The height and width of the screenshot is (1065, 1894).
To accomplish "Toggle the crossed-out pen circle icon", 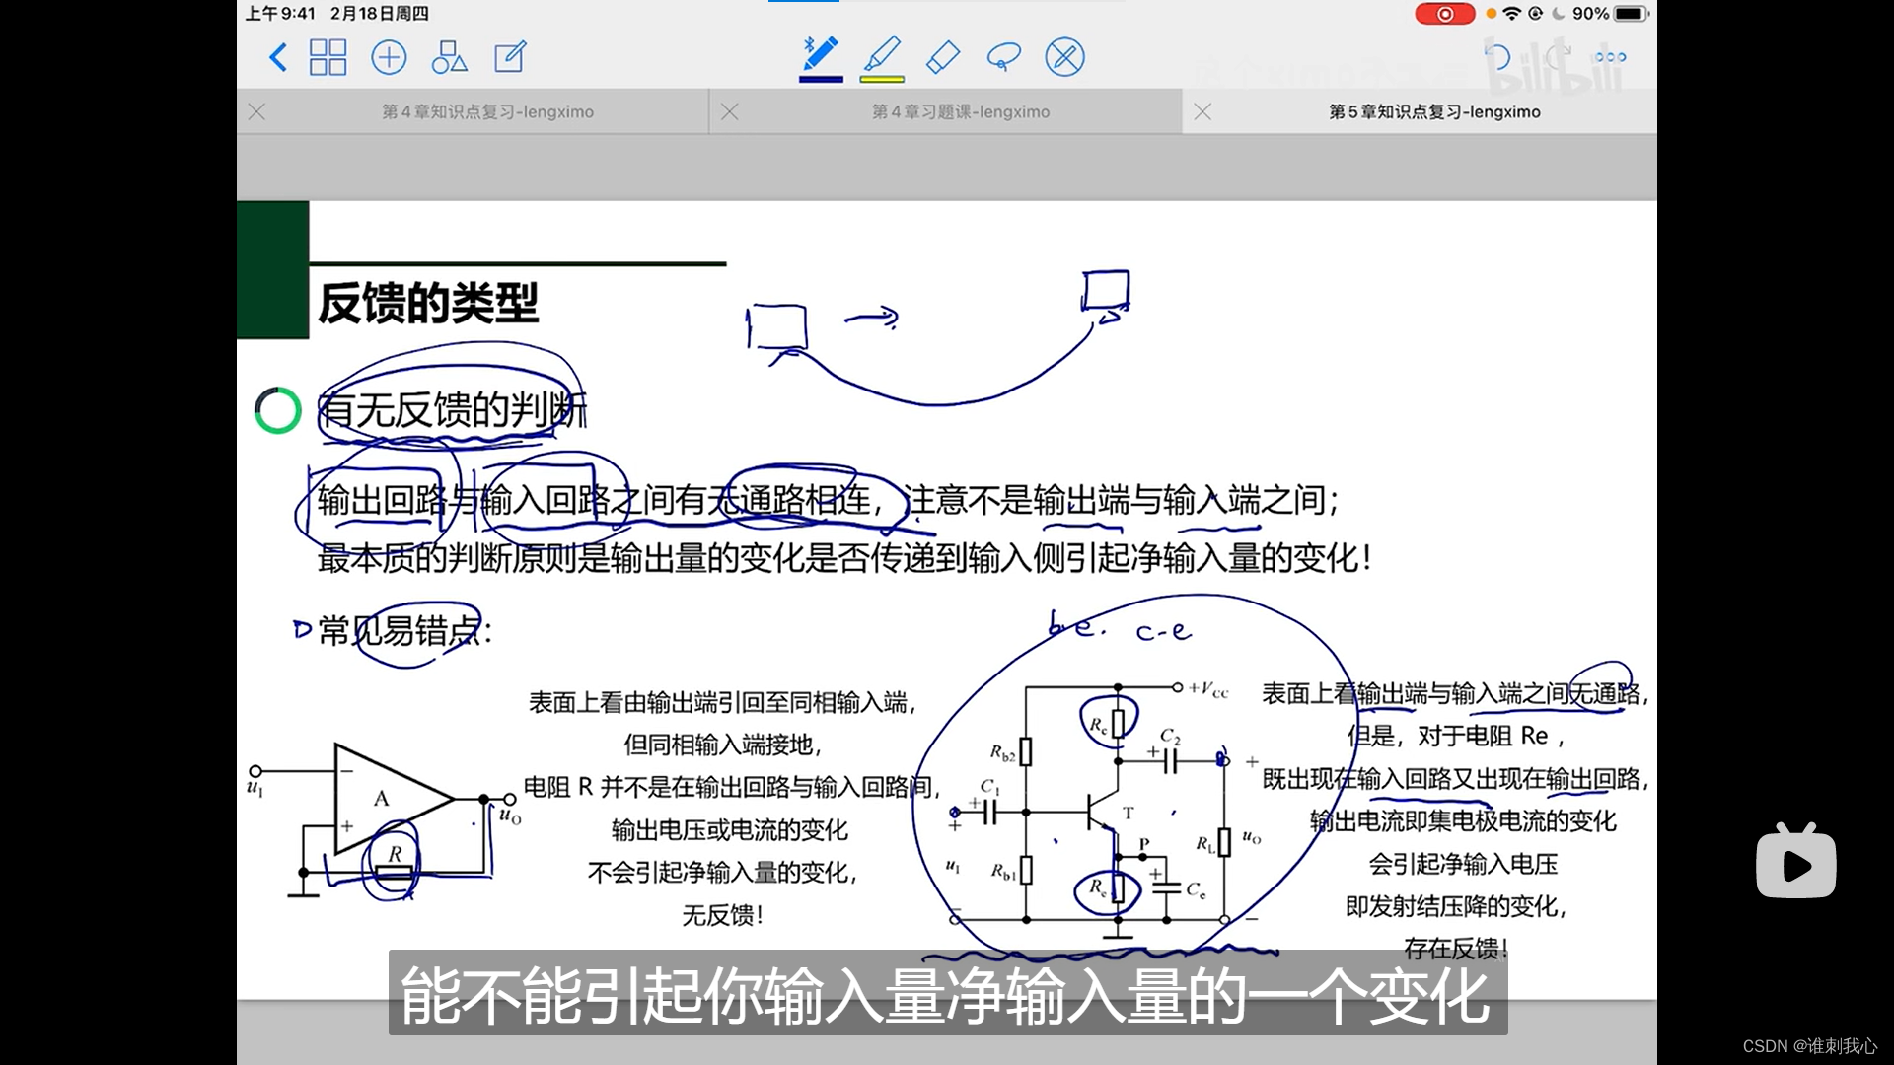I will (x=1064, y=57).
